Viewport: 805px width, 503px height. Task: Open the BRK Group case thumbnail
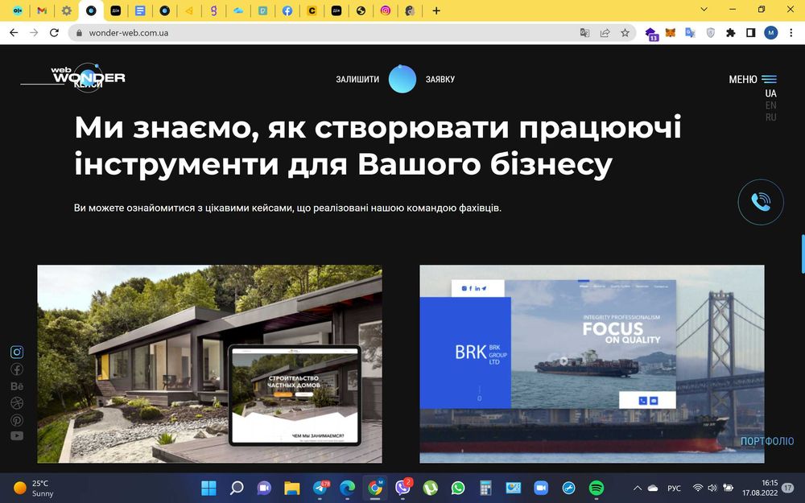pyautogui.click(x=592, y=364)
